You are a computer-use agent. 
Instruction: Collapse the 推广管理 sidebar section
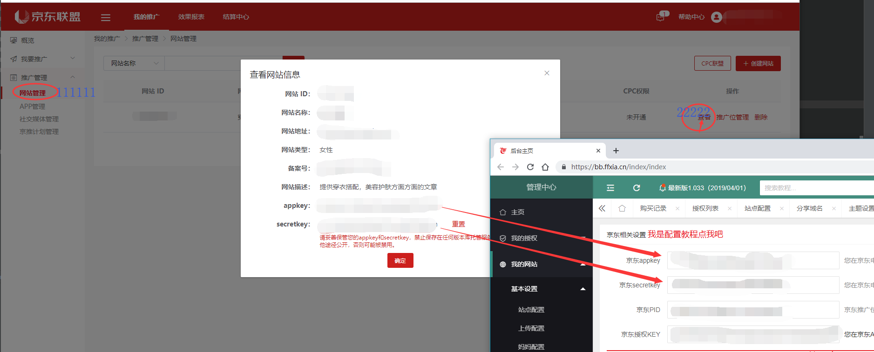coord(43,78)
